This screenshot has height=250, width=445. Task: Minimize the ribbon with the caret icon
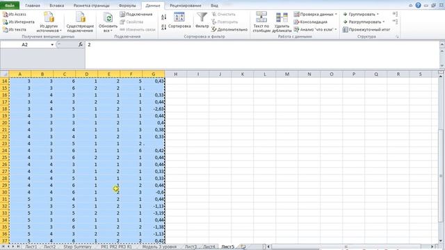[411, 6]
